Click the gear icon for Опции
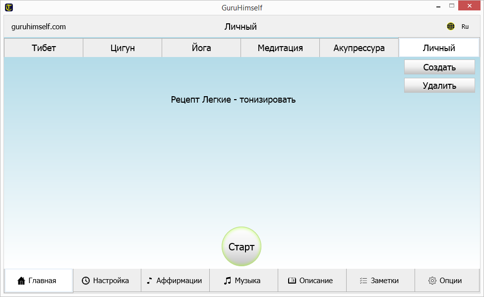The width and height of the screenshot is (484, 297). pos(432,281)
